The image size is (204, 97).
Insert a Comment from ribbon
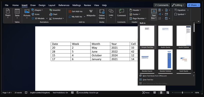point(121,13)
